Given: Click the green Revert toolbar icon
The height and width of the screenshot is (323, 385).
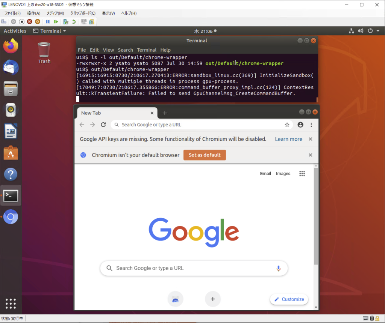Looking at the screenshot, I should point(74,22).
